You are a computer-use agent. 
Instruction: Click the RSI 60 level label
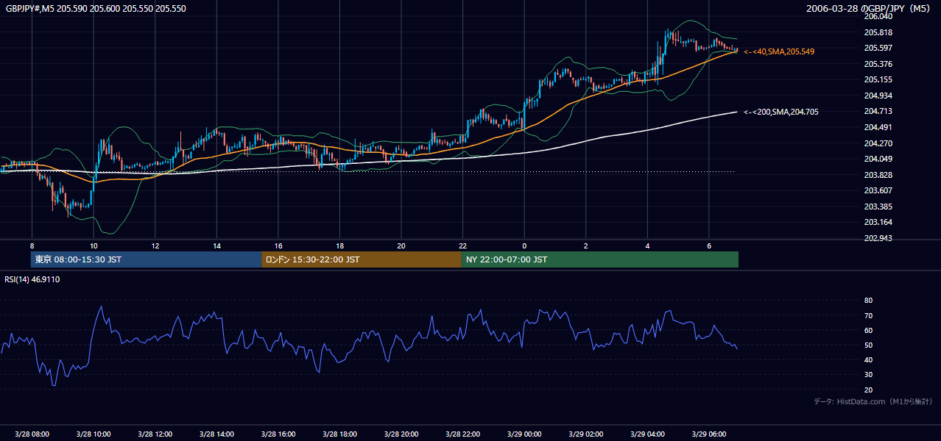[869, 330]
